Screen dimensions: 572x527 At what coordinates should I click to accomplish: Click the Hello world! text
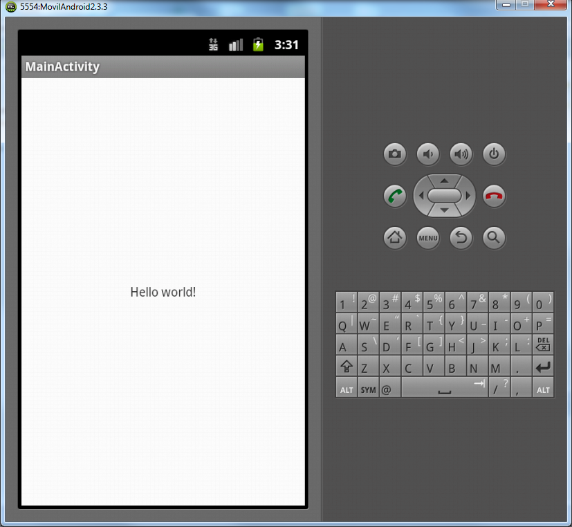coord(163,292)
